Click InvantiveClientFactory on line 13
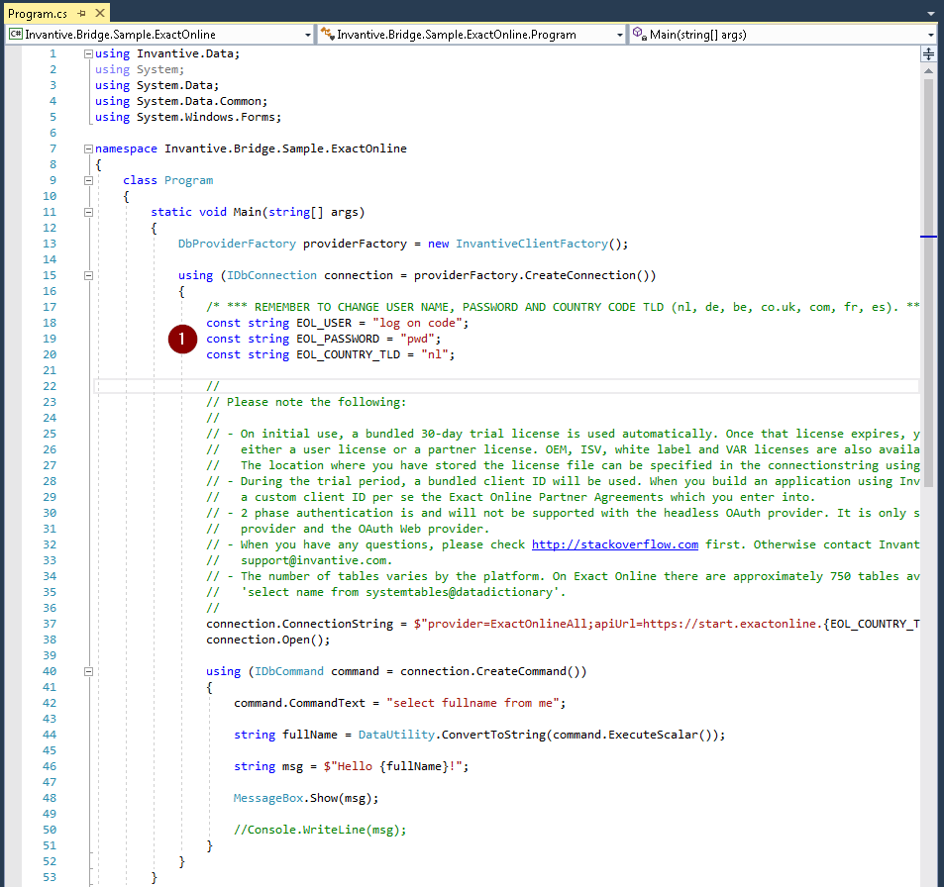Image resolution: width=944 pixels, height=887 pixels. pos(532,244)
